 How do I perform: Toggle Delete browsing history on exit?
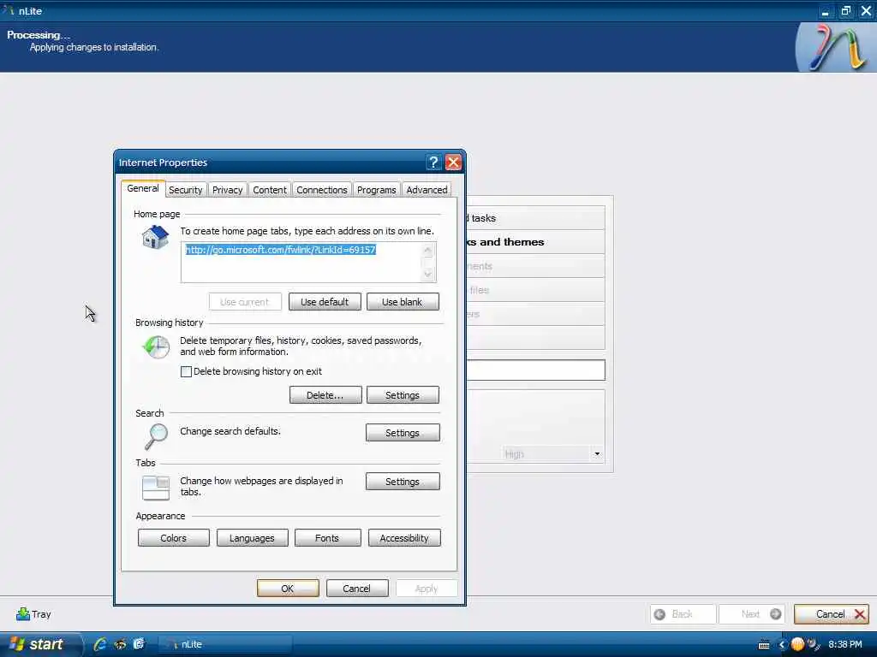pos(186,371)
